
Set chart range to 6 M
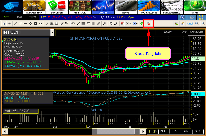pos(186,131)
